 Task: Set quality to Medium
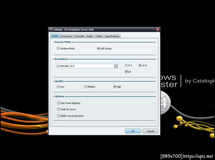tap(85, 87)
